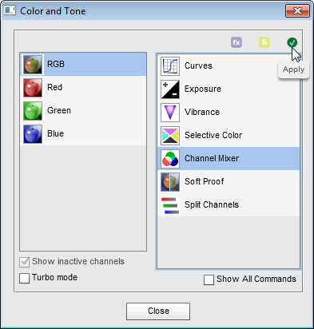The width and height of the screenshot is (314, 329).
Task: Choose the 'Channel Mixer' command text
Action: point(212,158)
